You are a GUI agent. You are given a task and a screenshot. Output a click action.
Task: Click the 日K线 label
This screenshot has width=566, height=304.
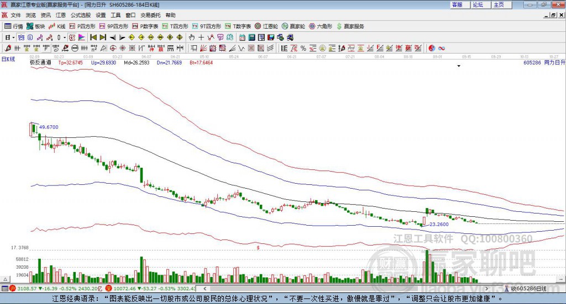coord(8,59)
